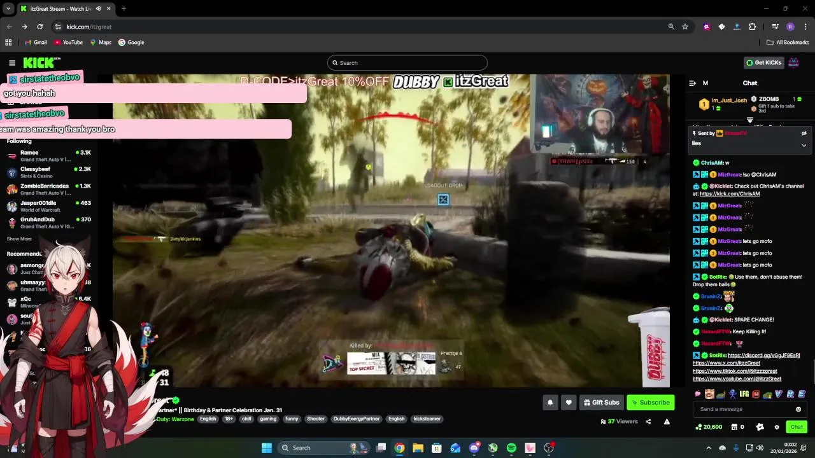Open the All Bookmarks folder
The width and height of the screenshot is (815, 458).
(788, 43)
